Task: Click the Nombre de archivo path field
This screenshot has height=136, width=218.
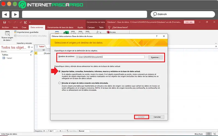Action: [x=110, y=57]
